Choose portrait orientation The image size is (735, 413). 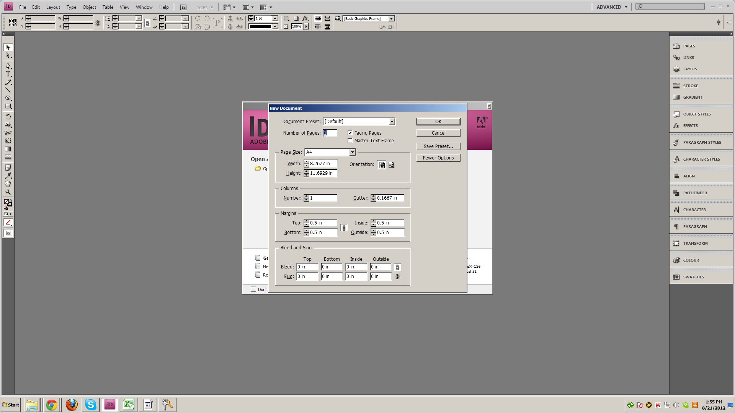382,165
